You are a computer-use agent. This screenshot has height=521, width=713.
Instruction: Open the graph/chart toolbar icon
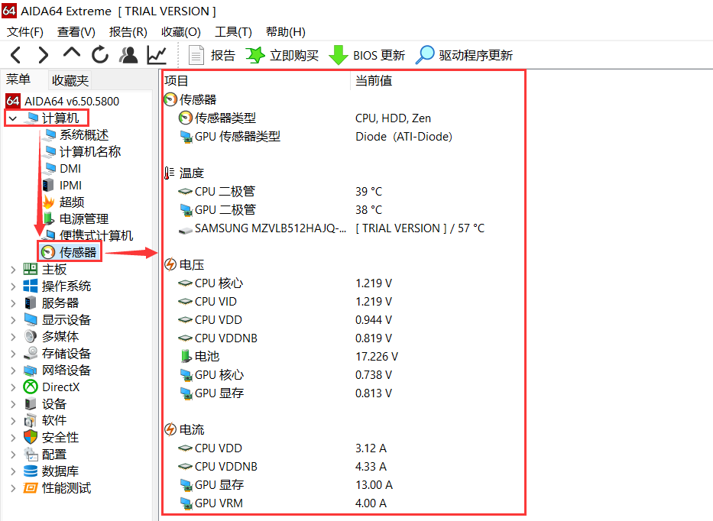tap(156, 54)
